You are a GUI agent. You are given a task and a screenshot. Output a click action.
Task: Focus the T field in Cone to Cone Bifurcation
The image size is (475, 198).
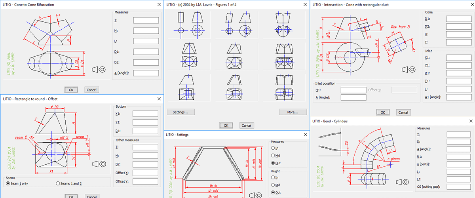[x=146, y=20]
